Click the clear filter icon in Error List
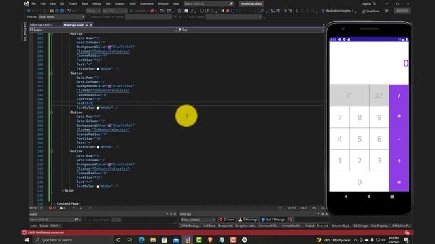The image size is (435, 244). point(290,220)
